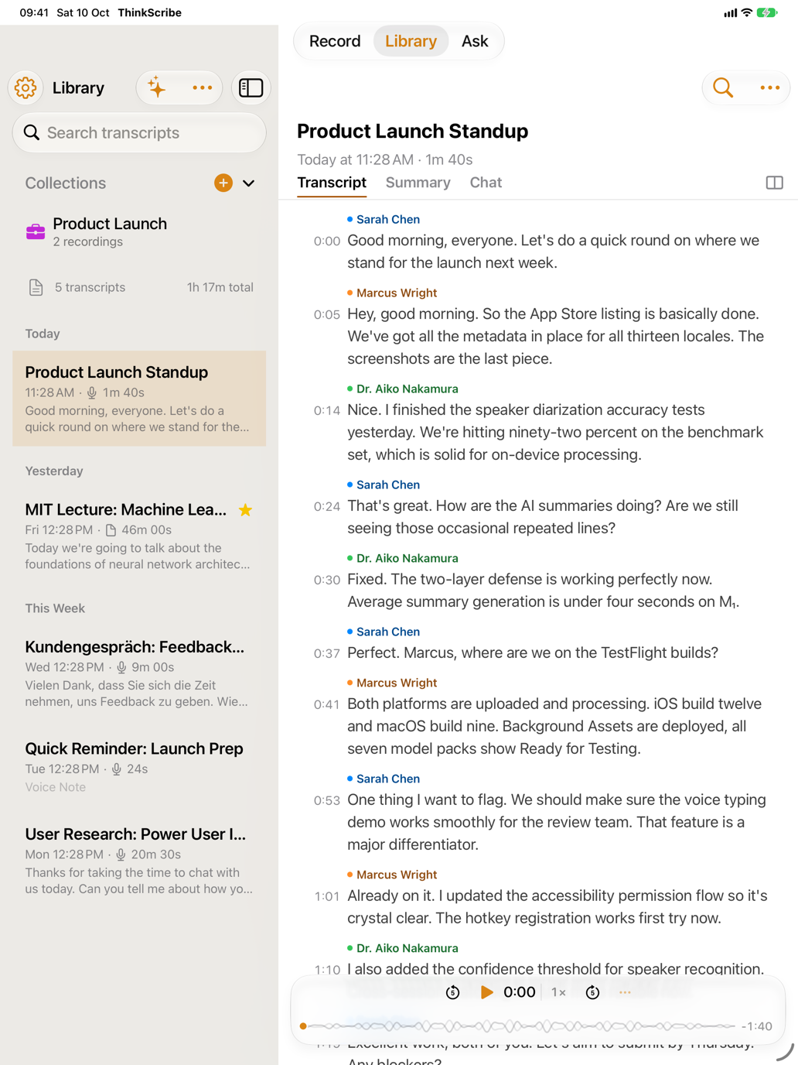Jump to timestamp 0:24
This screenshot has height=1065, width=798.
click(x=327, y=507)
